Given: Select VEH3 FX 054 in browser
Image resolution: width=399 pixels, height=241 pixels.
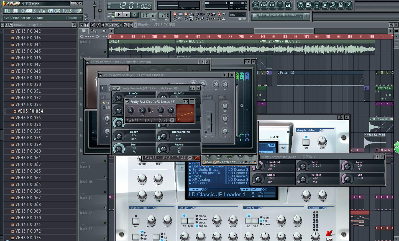Looking at the screenshot, I should 30,111.
